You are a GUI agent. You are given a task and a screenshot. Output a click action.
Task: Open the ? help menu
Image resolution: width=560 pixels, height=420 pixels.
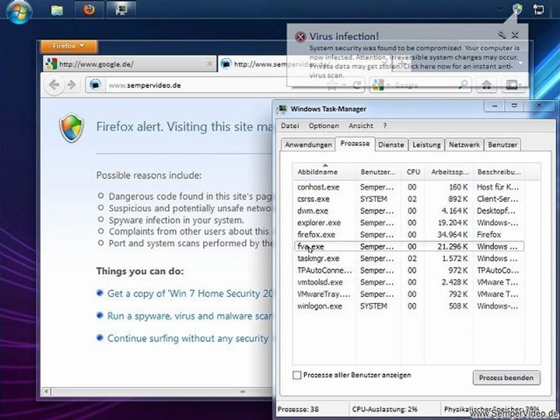coord(384,126)
